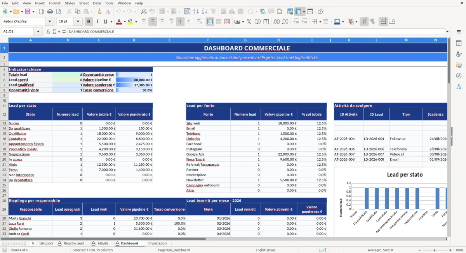
Task: Clone formatting with the paintbrush icon
Action: 100,12
